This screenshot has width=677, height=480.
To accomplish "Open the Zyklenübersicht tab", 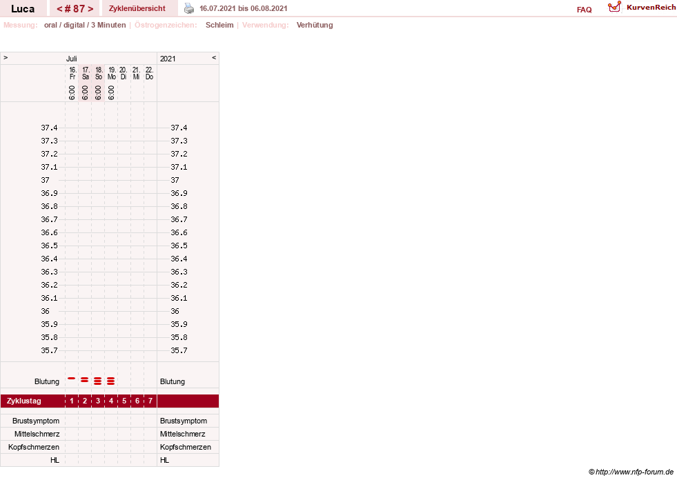I will coord(137,8).
